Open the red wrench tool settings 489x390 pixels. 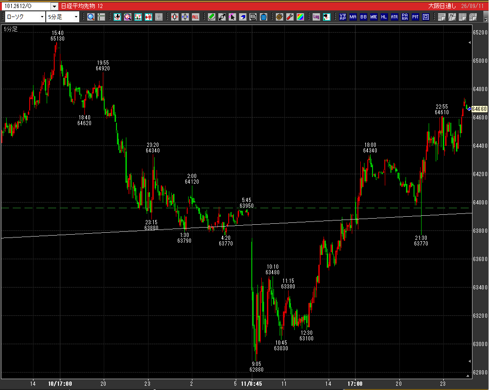(290, 17)
